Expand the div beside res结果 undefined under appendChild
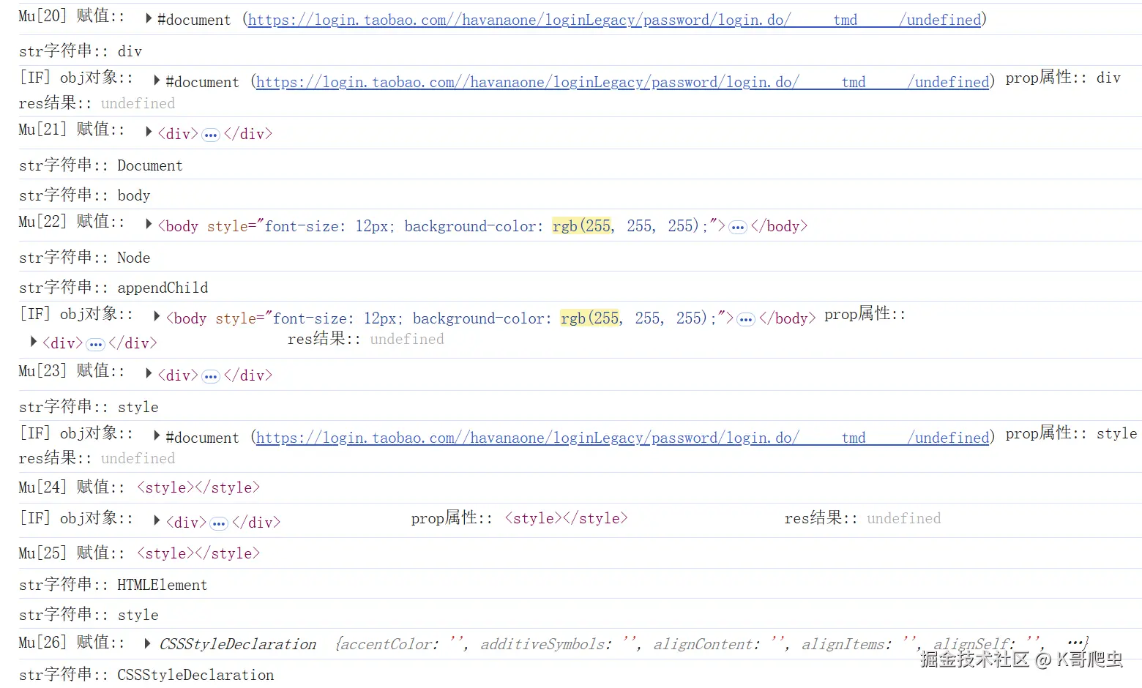The width and height of the screenshot is (1142, 688). (x=34, y=341)
